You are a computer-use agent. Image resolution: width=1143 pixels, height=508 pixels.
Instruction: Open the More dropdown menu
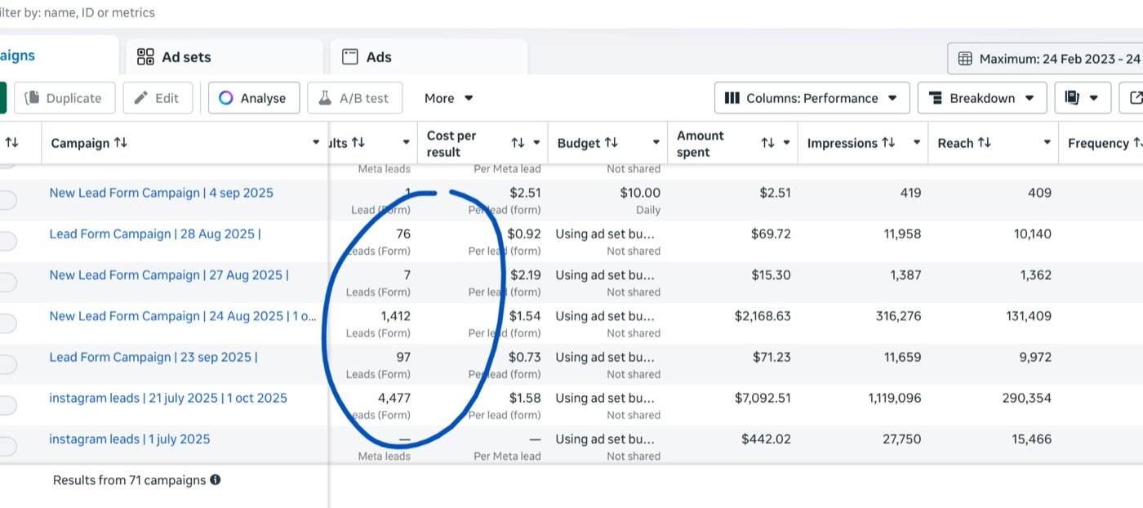click(x=448, y=98)
